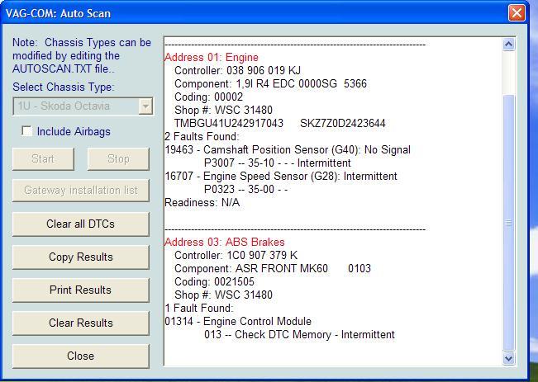
Task: Click '013 -- Check DTC Memory' line
Action: tap(299, 334)
